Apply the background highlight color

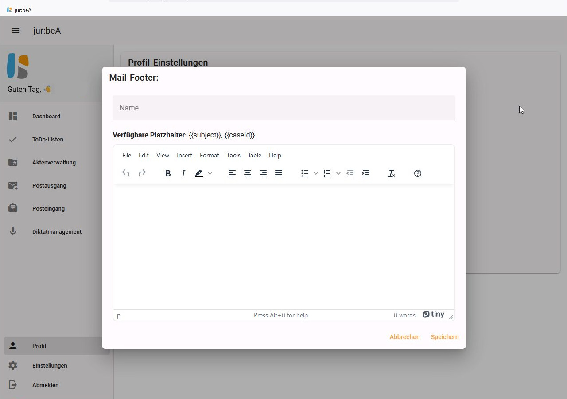pyautogui.click(x=199, y=173)
